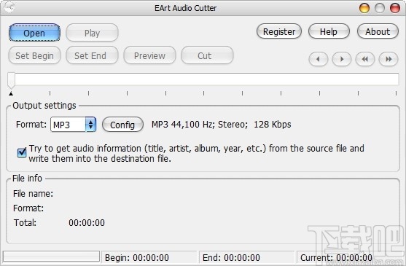This screenshot has width=406, height=266.
Task: Cut the selected audio
Action: [x=207, y=55]
